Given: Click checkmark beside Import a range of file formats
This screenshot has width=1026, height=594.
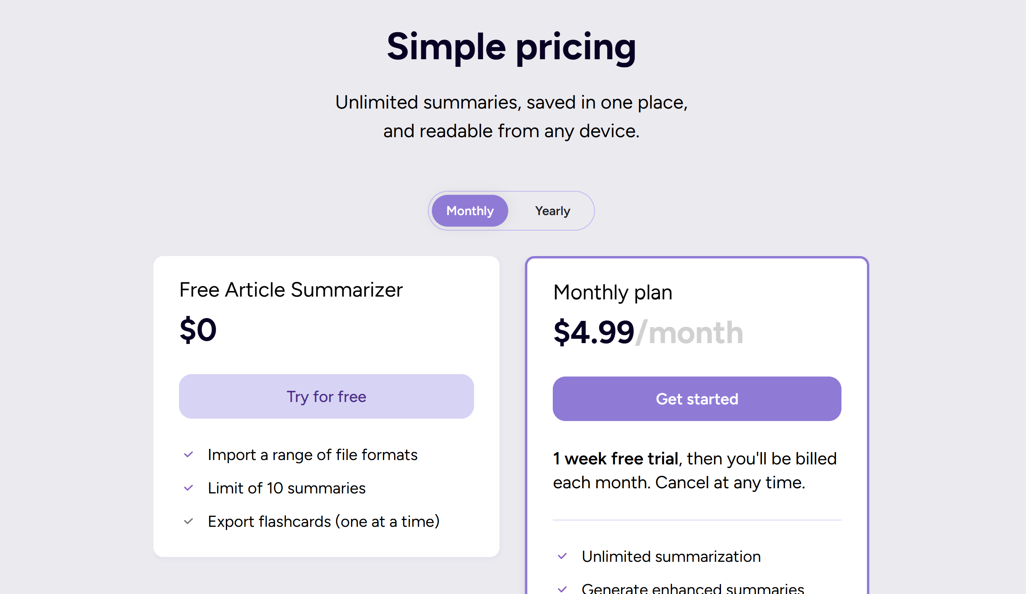Looking at the screenshot, I should [x=188, y=455].
